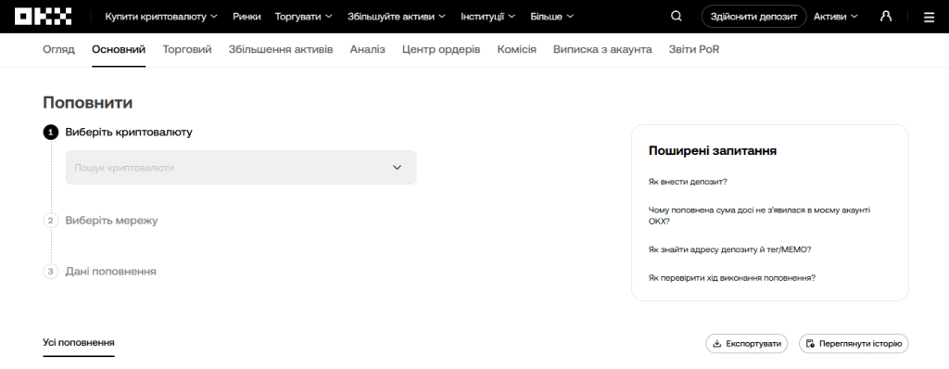Open the Виписка з акаунта tab
Image resolution: width=949 pixels, height=369 pixels.
(602, 50)
